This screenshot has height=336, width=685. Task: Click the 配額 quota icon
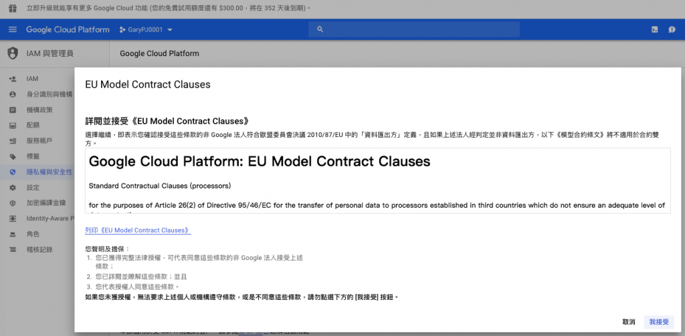click(x=13, y=125)
